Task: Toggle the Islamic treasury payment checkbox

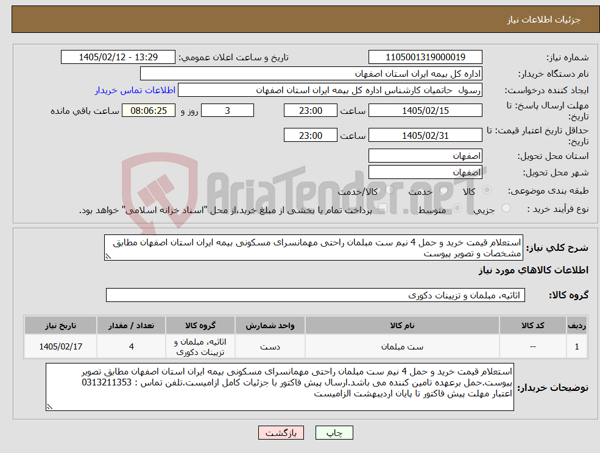Action: pyautogui.click(x=383, y=208)
